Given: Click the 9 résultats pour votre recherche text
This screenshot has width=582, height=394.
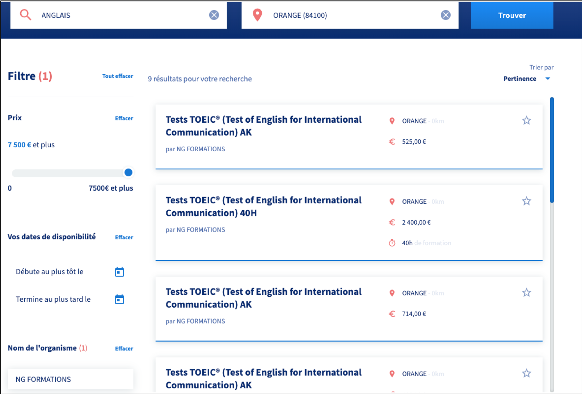Looking at the screenshot, I should click(200, 79).
